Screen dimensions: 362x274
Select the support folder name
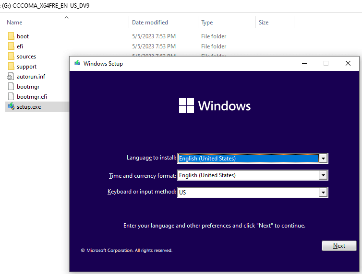pos(26,67)
